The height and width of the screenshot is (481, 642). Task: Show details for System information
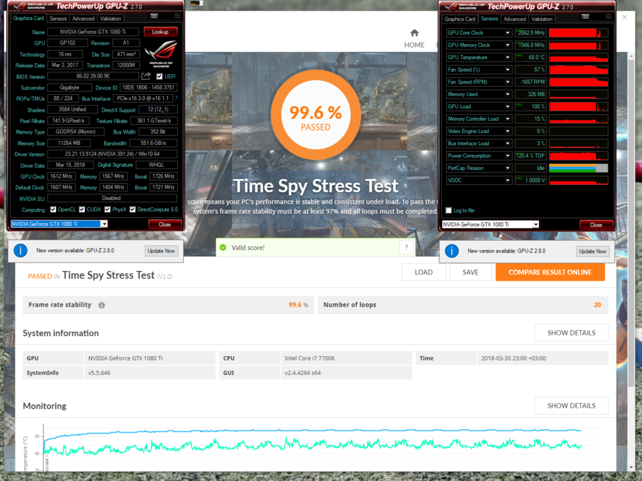pos(571,333)
